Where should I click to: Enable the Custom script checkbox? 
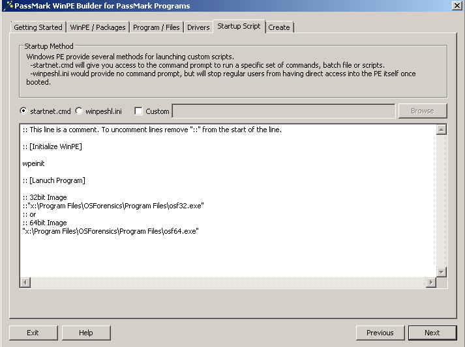[x=138, y=111]
